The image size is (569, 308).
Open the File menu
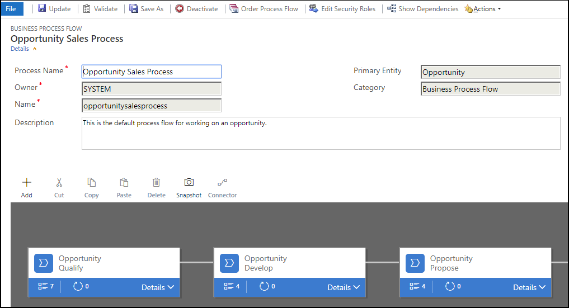12,9
